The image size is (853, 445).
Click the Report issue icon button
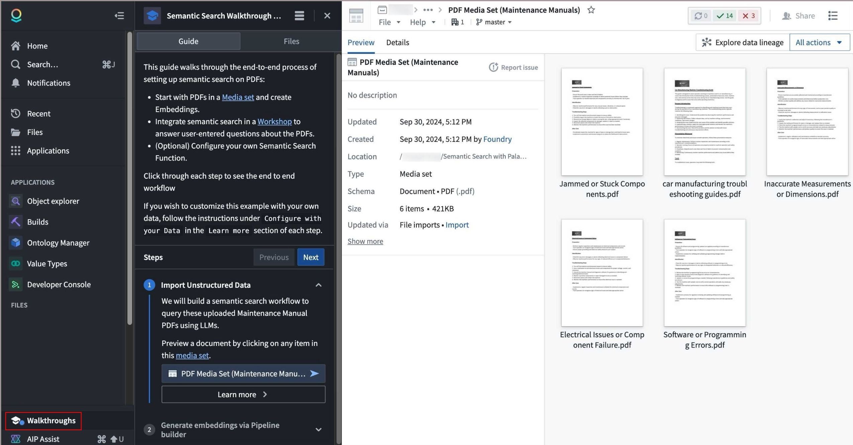[513, 67]
